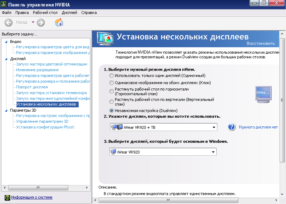Open the Информация о системе link
Viewport: 286px width, 204px height.
32,197
